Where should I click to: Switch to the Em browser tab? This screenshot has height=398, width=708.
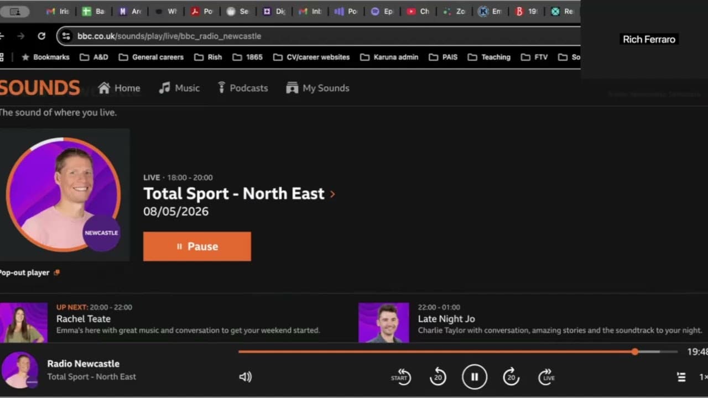pyautogui.click(x=489, y=11)
